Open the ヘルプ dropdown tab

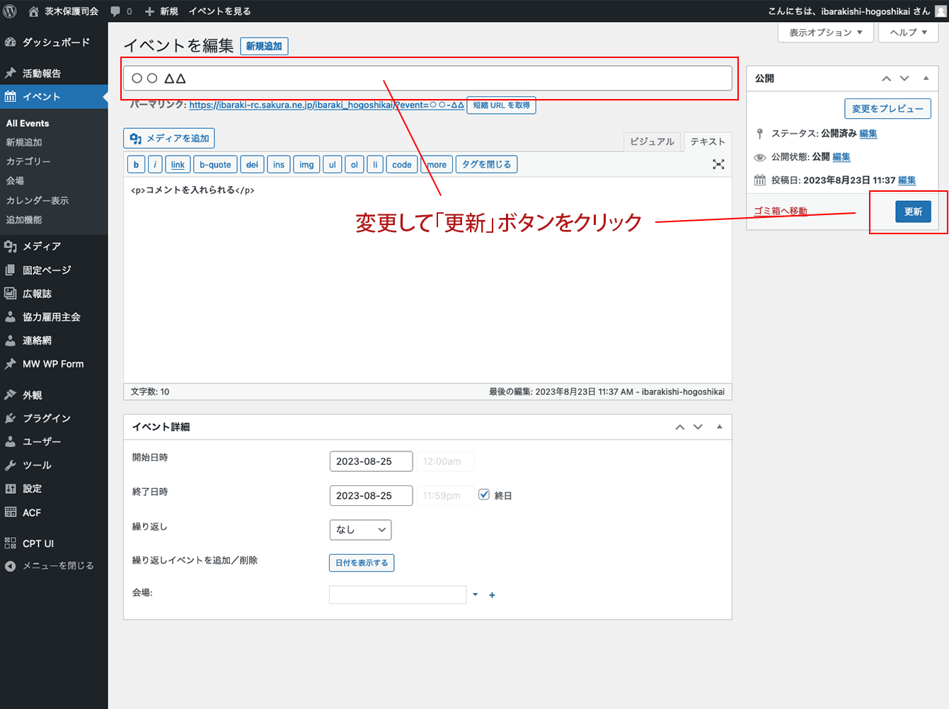click(x=908, y=33)
